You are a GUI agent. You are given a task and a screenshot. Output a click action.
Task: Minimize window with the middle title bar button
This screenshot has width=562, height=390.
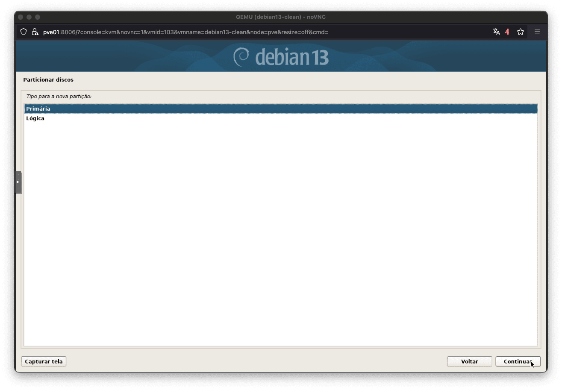tap(29, 17)
